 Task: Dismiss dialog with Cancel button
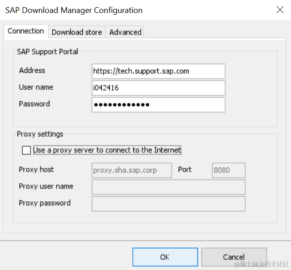tap(234, 257)
